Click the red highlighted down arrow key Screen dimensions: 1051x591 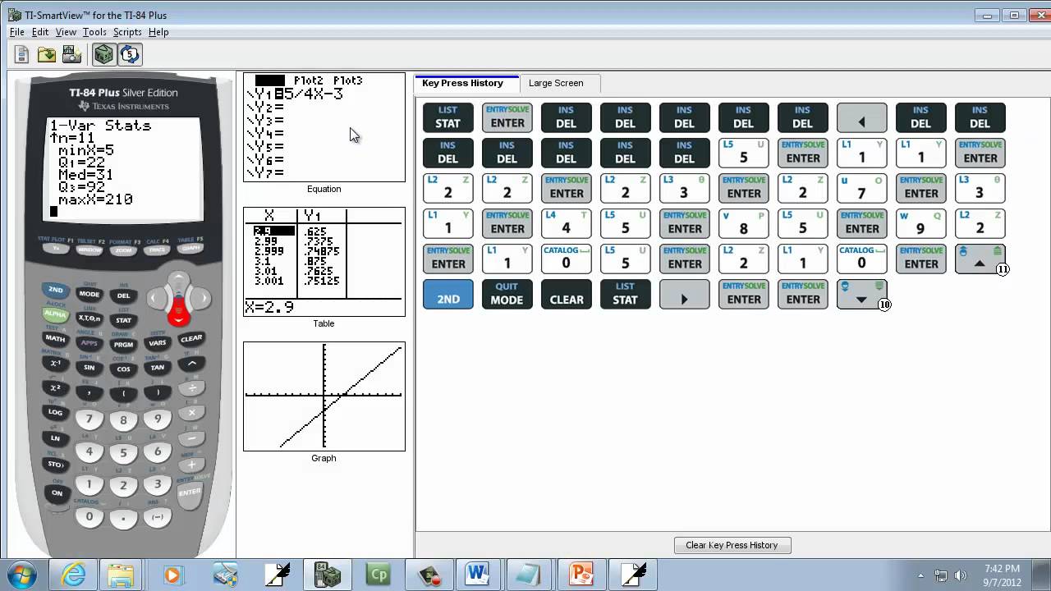click(x=178, y=314)
